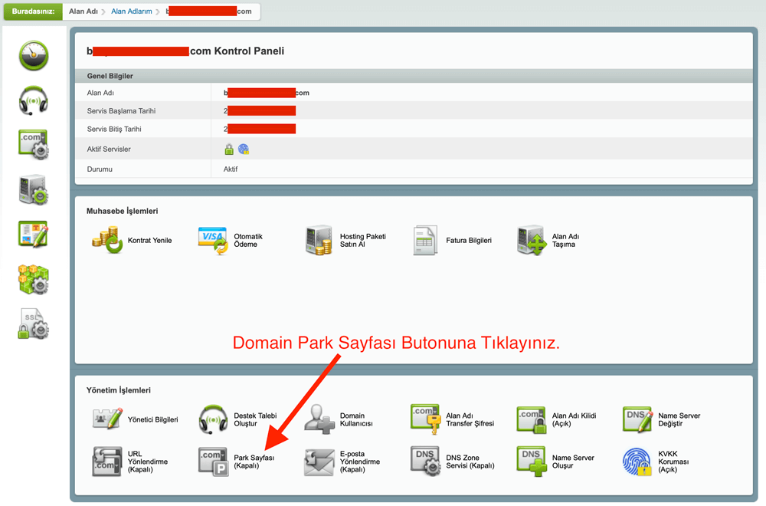Click the Buradasınız breadcrumb label
This screenshot has height=506, width=766.
click(33, 11)
